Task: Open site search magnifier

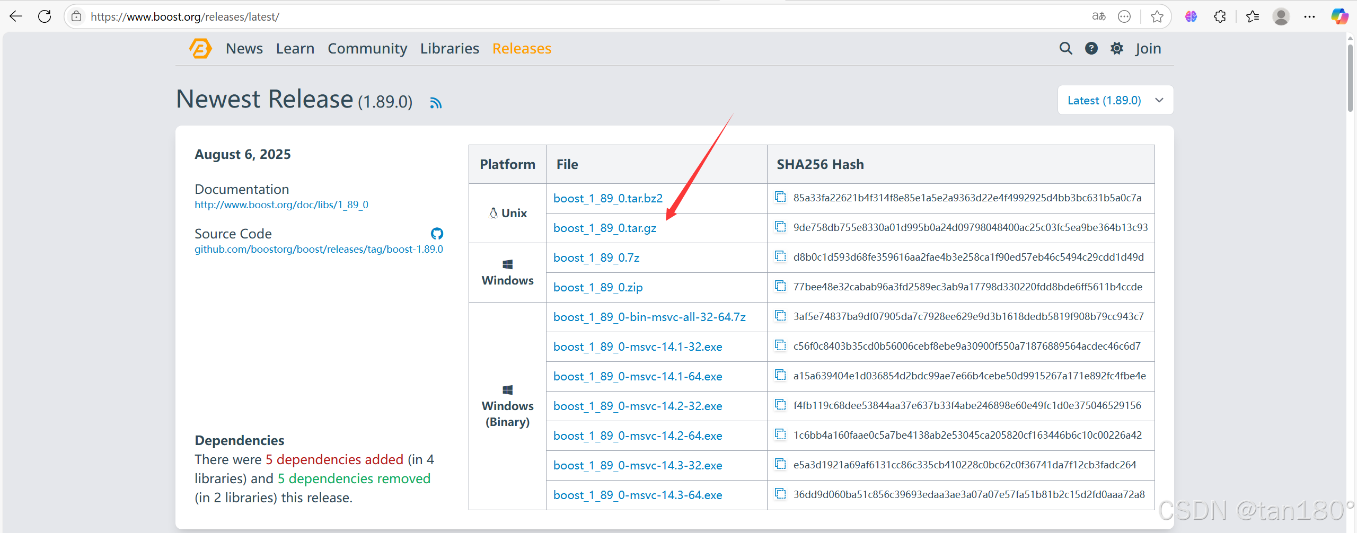Action: point(1065,48)
